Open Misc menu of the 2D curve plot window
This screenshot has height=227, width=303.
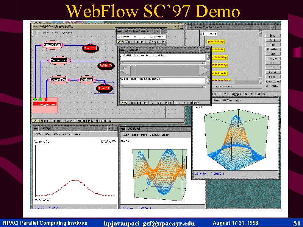[78, 134]
